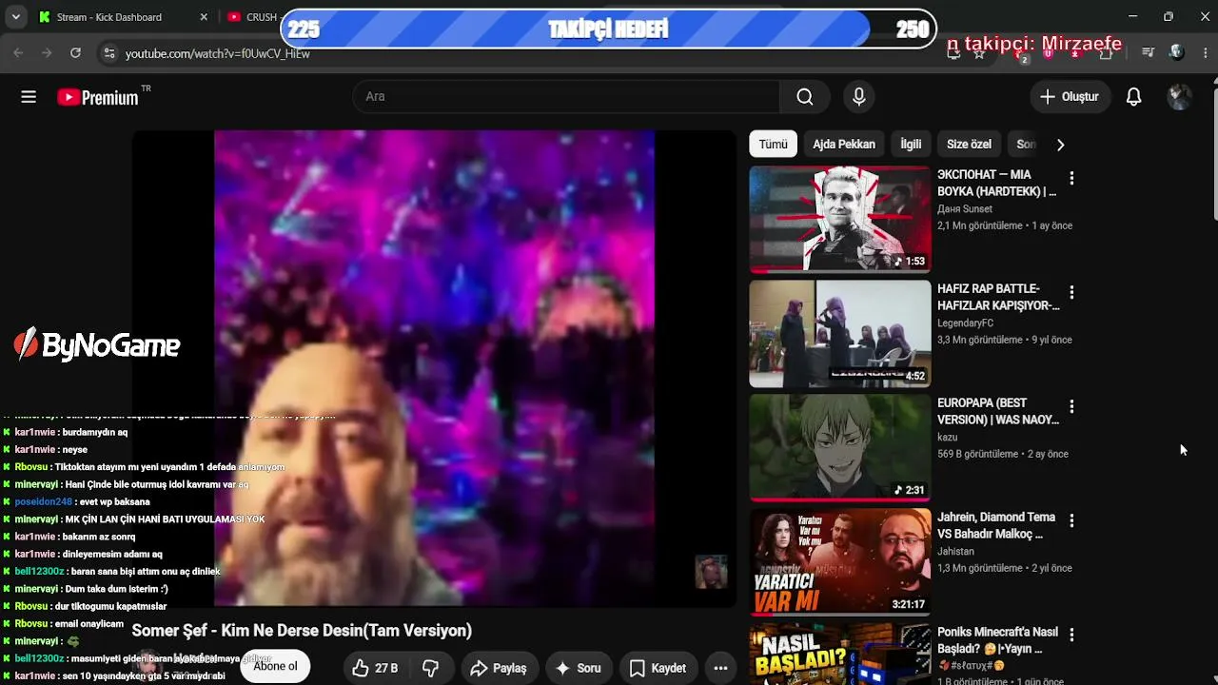Share the video with Paylaş
Screen dimensions: 1218x685
pyautogui.click(x=499, y=668)
